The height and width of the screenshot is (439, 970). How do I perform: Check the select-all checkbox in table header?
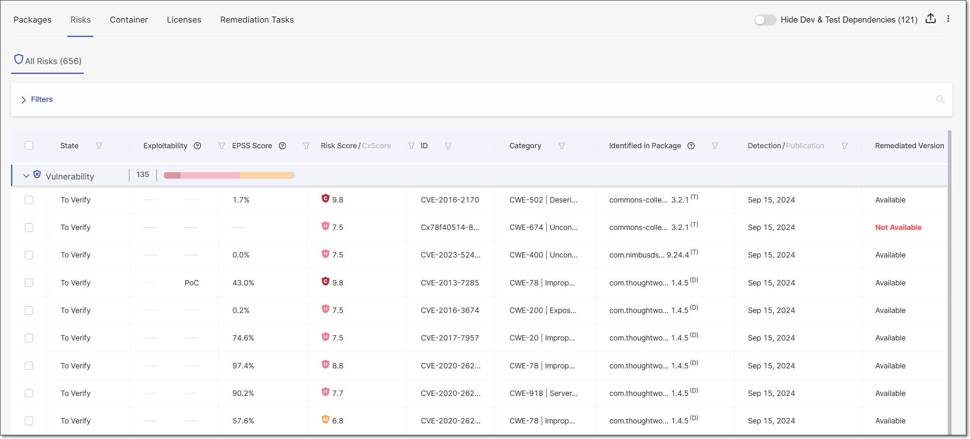point(29,145)
